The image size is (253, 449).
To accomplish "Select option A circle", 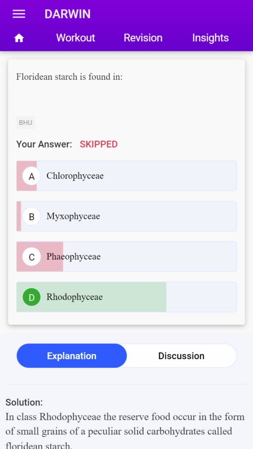I will click(x=32, y=176).
